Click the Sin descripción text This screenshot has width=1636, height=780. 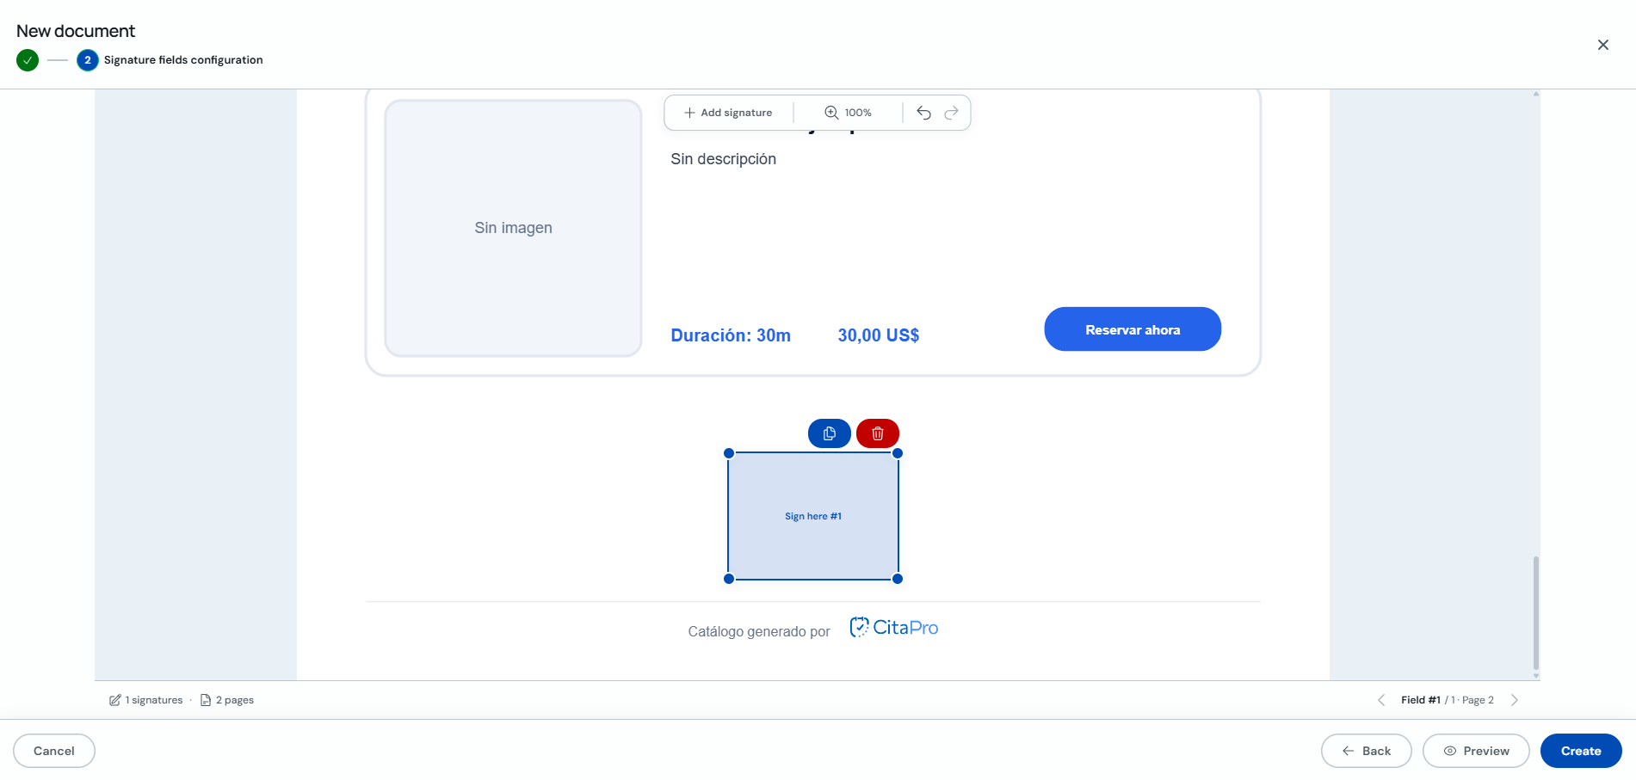tap(724, 159)
